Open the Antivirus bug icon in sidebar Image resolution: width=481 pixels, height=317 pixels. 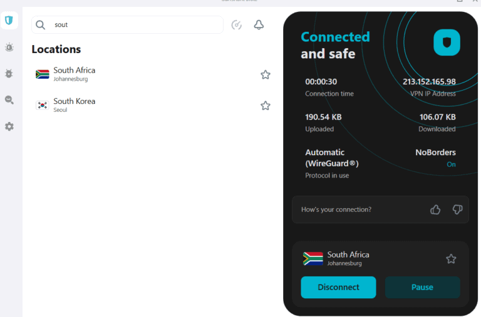tap(9, 73)
